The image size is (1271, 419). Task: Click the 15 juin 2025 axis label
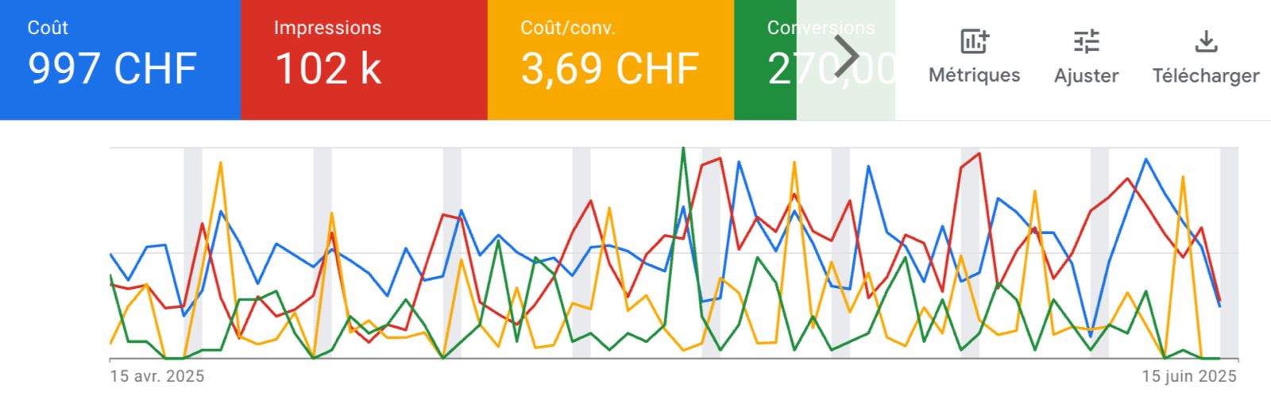pos(1189,376)
